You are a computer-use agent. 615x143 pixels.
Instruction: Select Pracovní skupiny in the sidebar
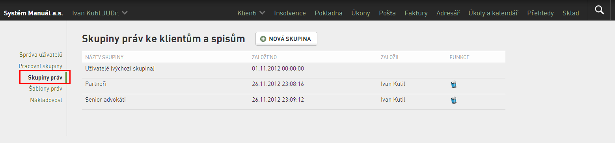[40, 66]
